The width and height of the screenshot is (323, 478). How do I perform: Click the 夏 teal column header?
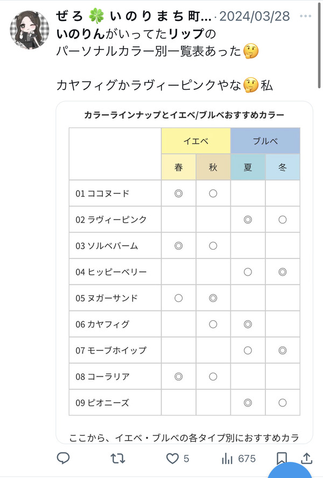248,167
